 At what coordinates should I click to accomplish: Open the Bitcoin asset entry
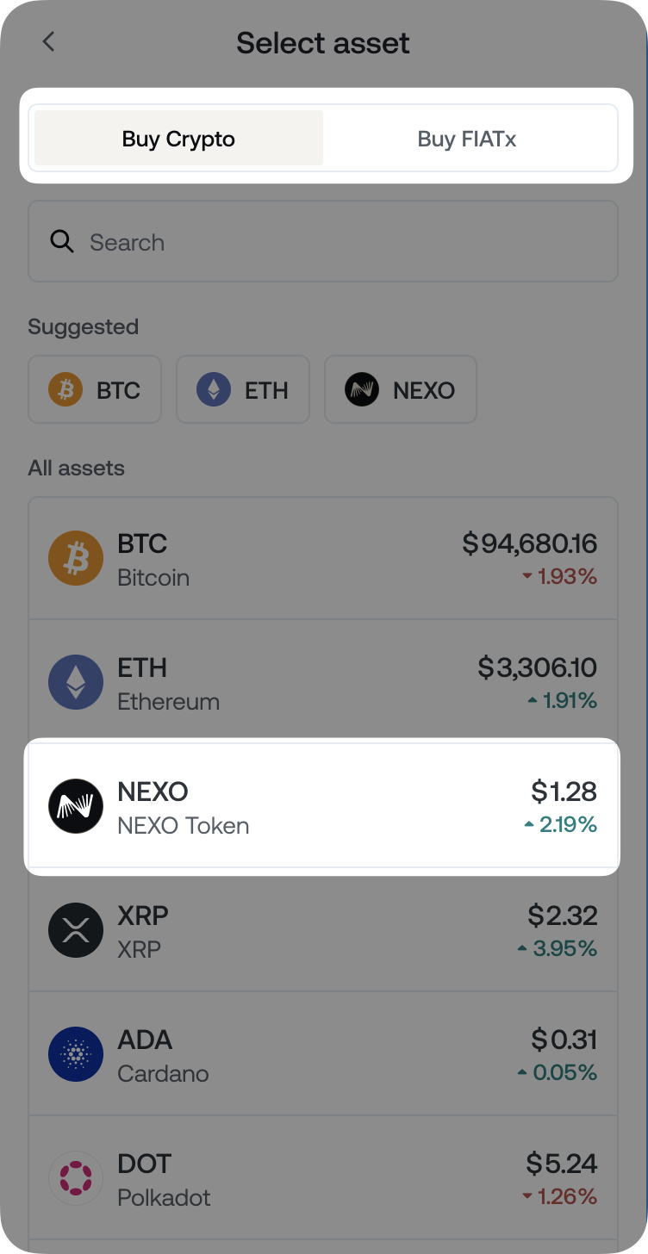[323, 558]
